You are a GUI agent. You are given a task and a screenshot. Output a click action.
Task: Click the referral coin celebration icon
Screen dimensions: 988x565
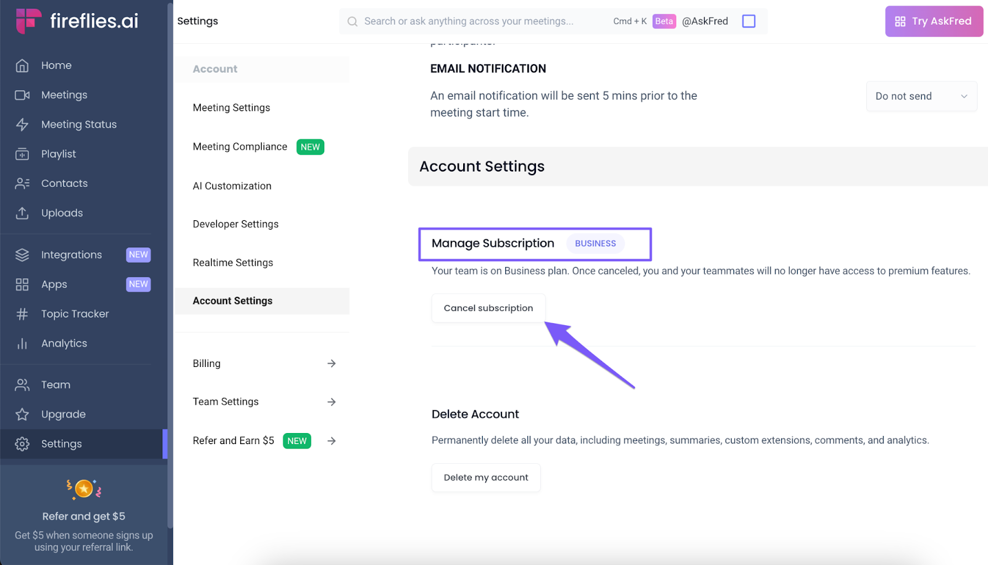[84, 489]
